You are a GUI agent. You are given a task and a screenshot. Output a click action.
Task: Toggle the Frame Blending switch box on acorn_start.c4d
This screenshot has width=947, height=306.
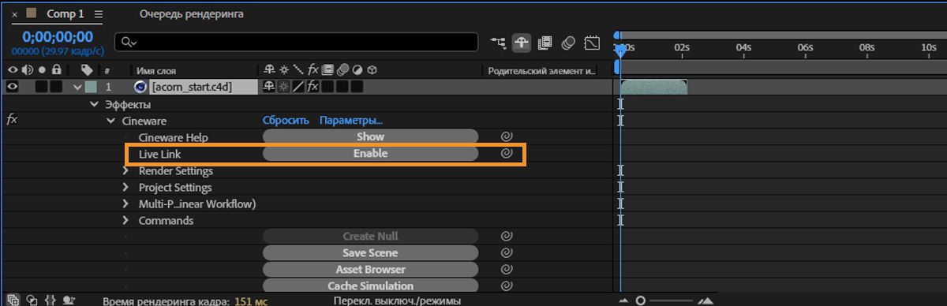(x=328, y=87)
